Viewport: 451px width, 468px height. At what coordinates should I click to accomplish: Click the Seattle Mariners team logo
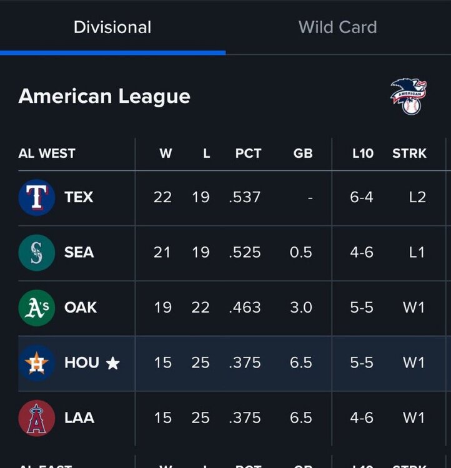click(x=37, y=252)
